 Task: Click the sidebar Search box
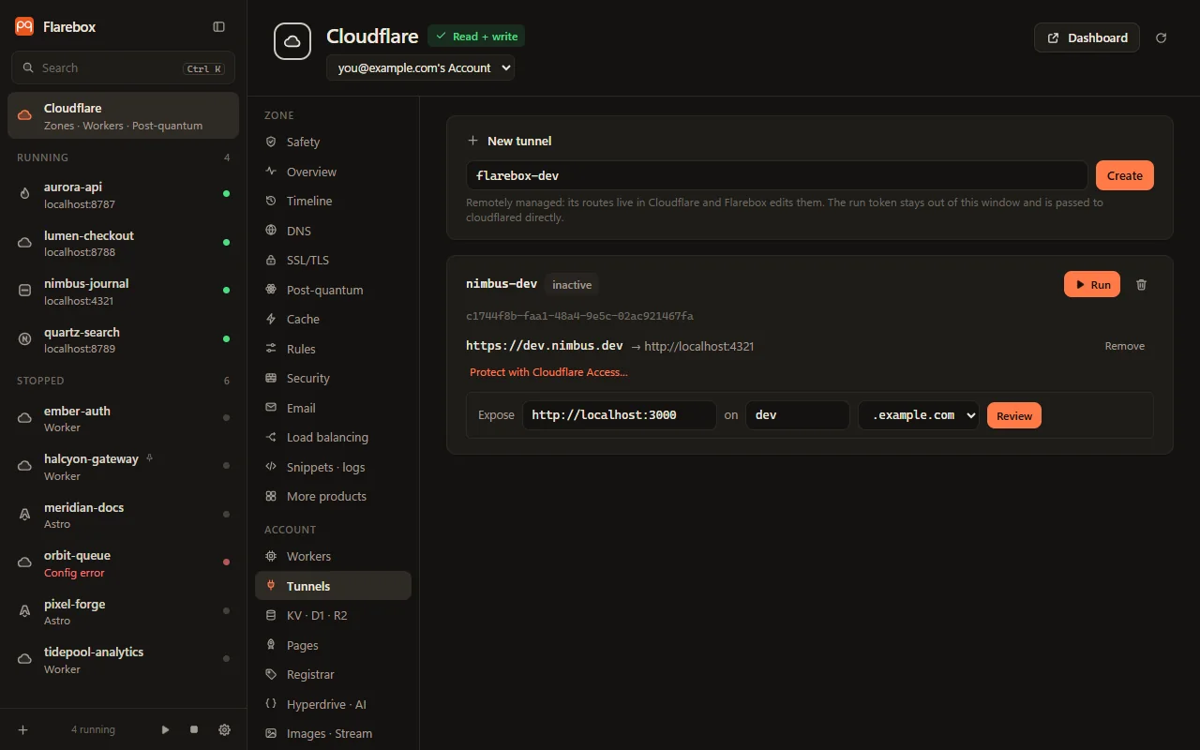(123, 67)
